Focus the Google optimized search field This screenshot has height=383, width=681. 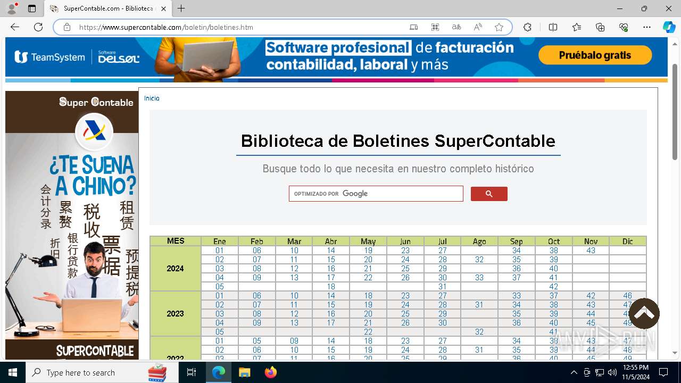click(376, 194)
